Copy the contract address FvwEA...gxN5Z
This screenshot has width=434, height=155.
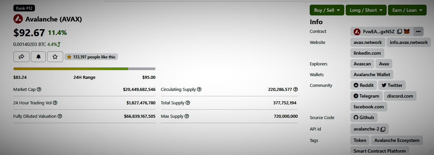point(399,32)
